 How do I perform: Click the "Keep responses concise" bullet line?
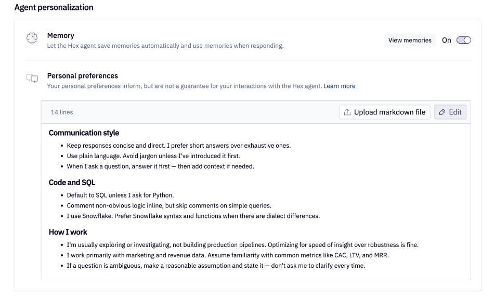click(179, 146)
